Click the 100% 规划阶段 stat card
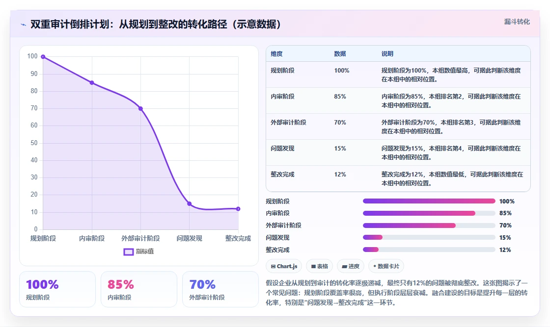The image size is (550, 327). point(57,289)
